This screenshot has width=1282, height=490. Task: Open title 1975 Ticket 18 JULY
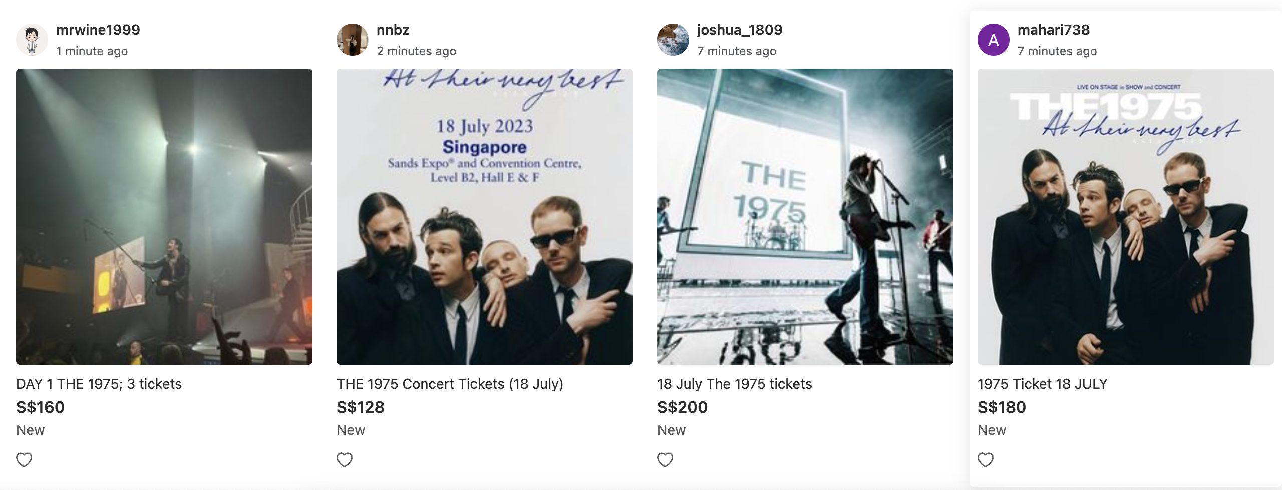(x=1043, y=384)
